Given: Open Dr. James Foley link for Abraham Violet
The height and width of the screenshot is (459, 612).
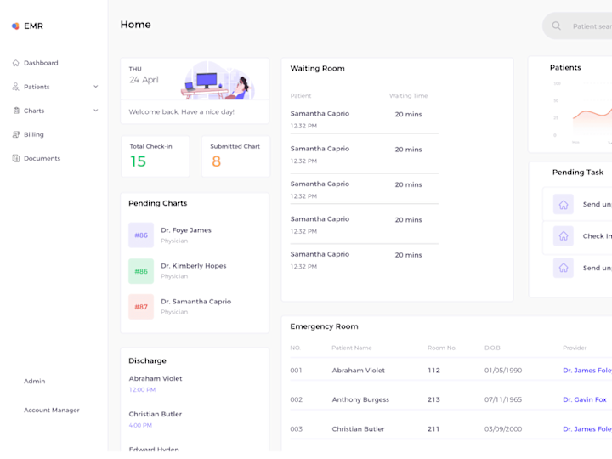Looking at the screenshot, I should 587,370.
